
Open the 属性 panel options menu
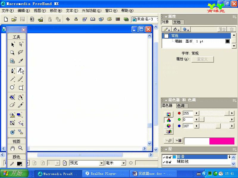[x=234, y=17]
